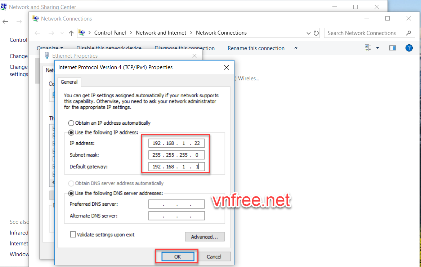Image resolution: width=421 pixels, height=267 pixels.
Task: Click the change view icon
Action: tap(368, 48)
